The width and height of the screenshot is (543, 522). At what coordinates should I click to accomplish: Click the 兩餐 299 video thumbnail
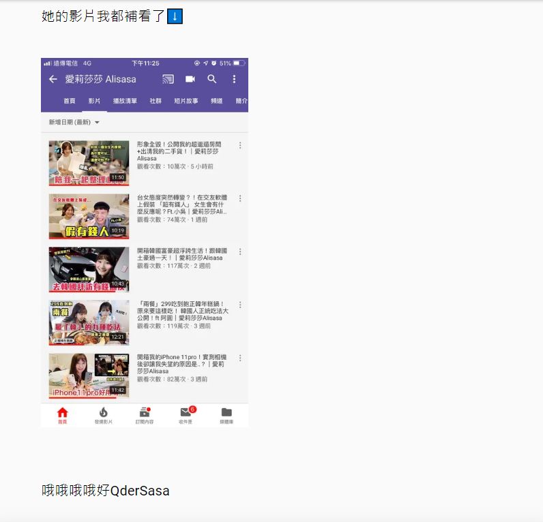click(x=89, y=322)
